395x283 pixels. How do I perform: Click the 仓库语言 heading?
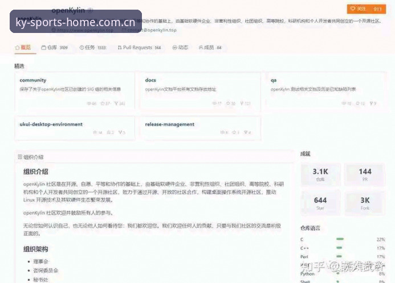[x=310, y=228]
